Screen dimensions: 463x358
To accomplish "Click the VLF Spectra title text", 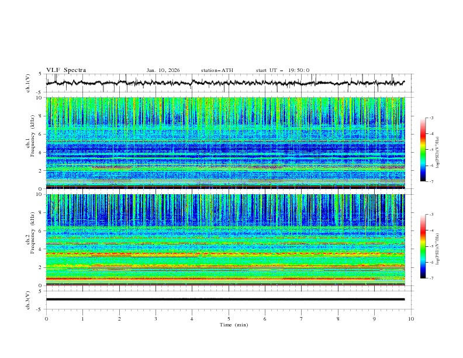I will tap(66, 70).
